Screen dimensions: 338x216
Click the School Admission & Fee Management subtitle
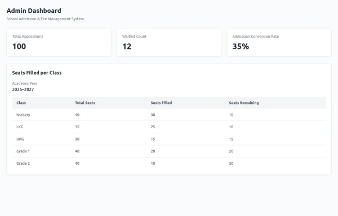tap(45, 19)
